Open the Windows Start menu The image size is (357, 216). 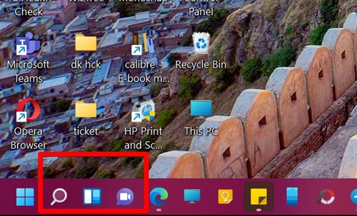[x=25, y=197]
